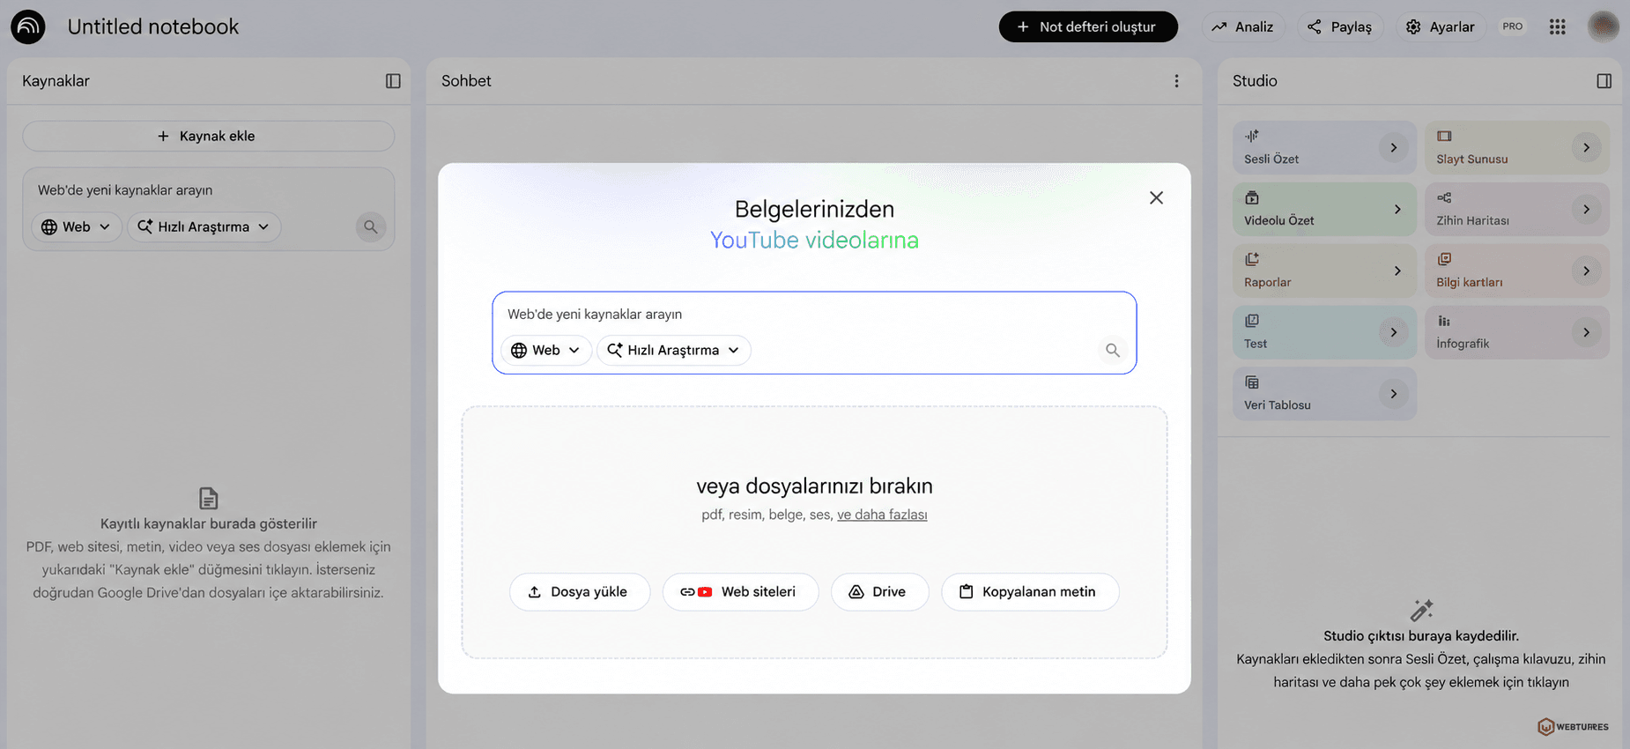
Task: Collapse the Kaynaklar panel
Action: (x=393, y=81)
